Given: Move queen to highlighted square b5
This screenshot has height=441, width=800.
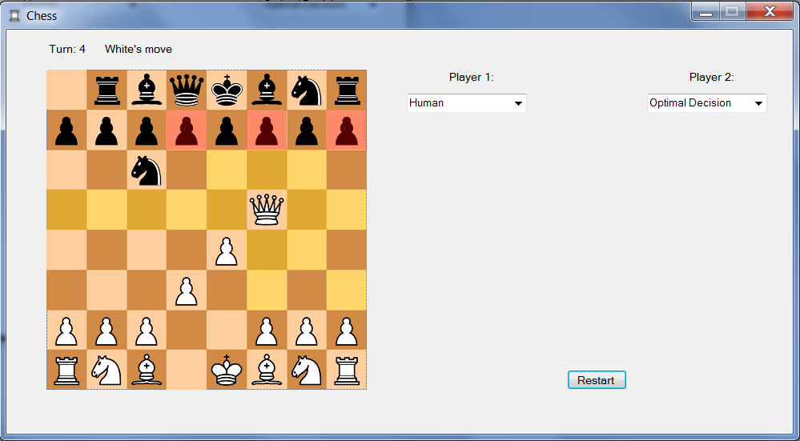Looking at the screenshot, I should pyautogui.click(x=107, y=210).
